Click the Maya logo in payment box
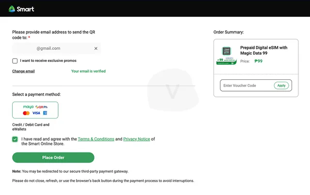310x195 pixels. pos(28,107)
